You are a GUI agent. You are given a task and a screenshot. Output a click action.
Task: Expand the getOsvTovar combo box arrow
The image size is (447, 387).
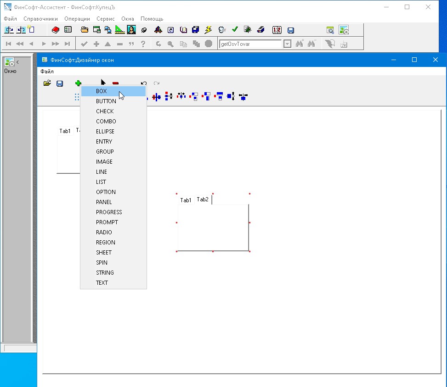tap(287, 44)
